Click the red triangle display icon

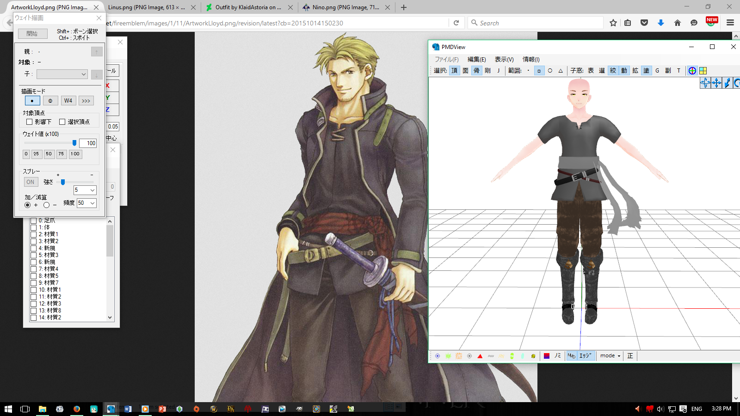pos(480,356)
